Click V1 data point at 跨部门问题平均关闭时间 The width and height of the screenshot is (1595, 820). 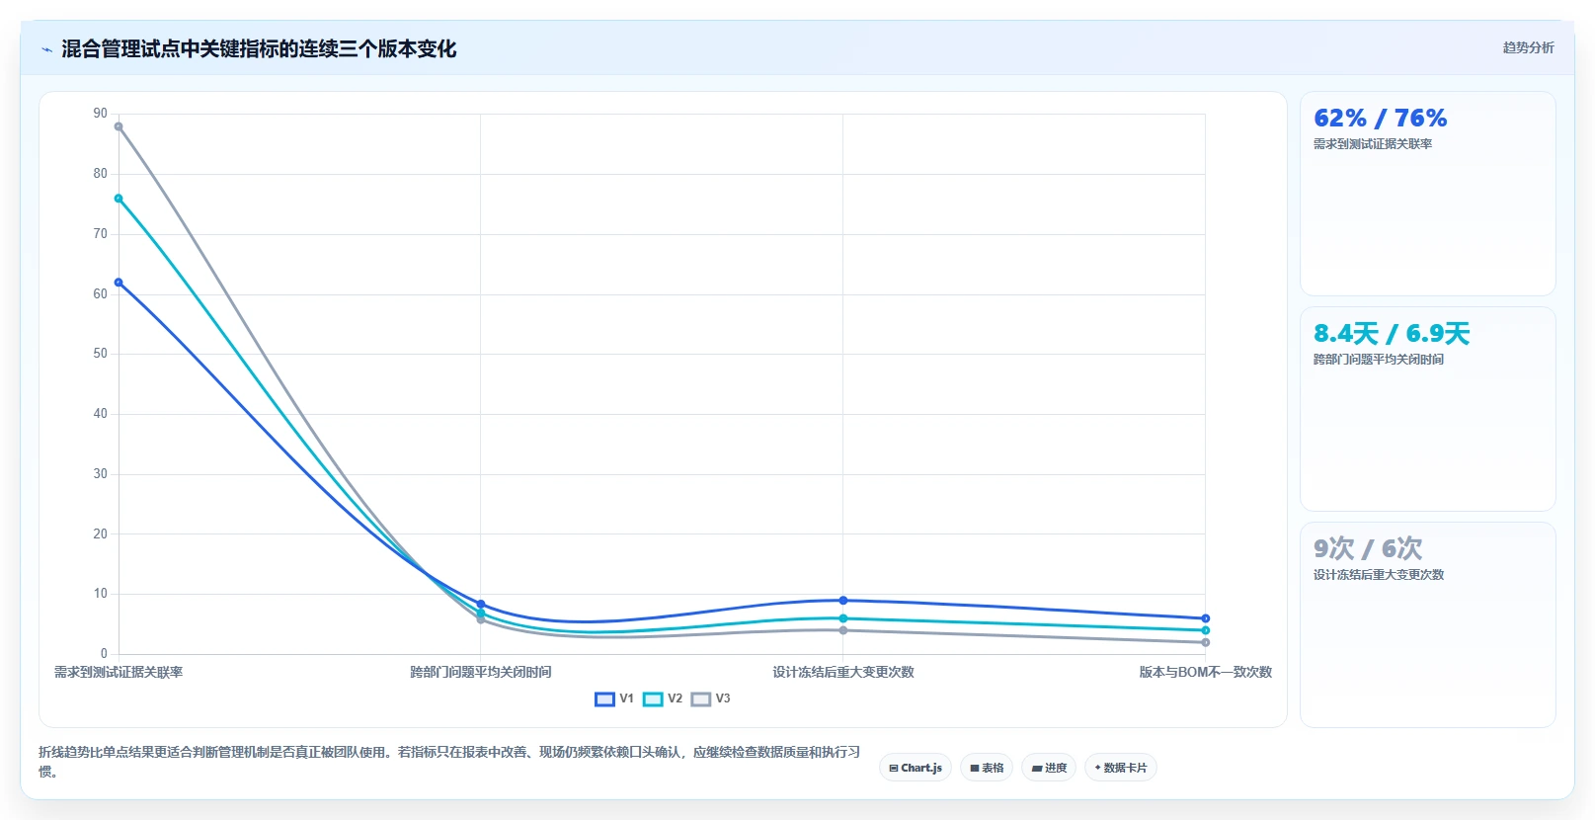pyautogui.click(x=481, y=604)
